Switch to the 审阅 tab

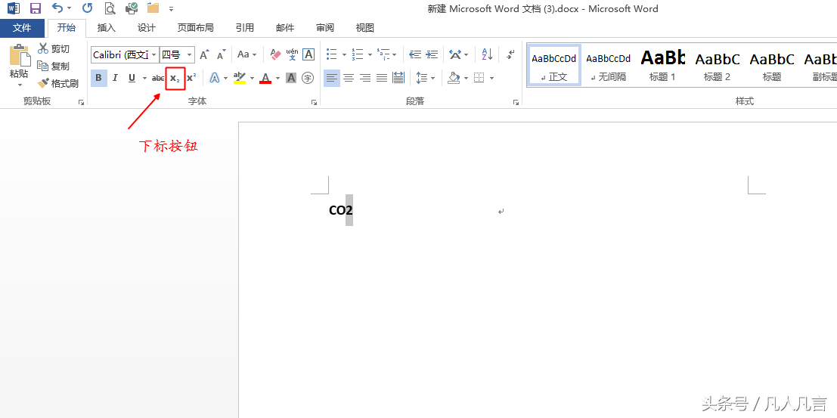click(x=325, y=28)
